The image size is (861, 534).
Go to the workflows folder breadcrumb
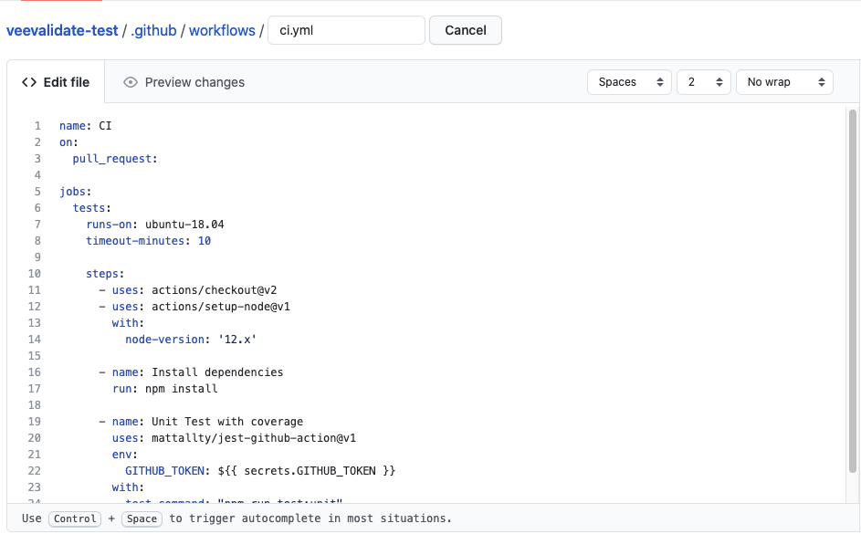coord(222,30)
